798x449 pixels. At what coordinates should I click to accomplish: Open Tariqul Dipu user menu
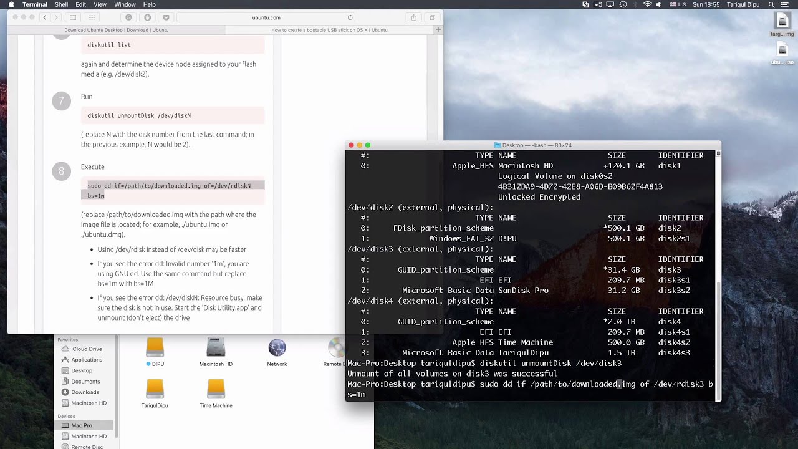tap(744, 4)
